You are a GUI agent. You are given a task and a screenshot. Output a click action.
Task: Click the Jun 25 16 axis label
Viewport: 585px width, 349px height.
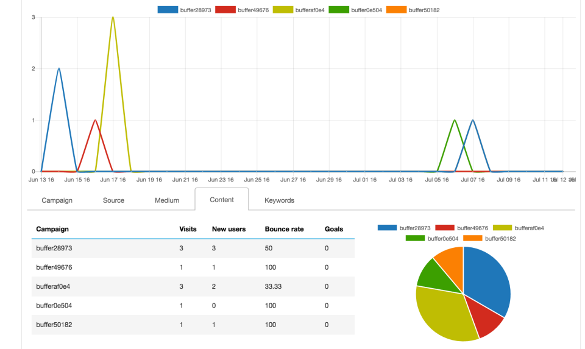point(257,180)
